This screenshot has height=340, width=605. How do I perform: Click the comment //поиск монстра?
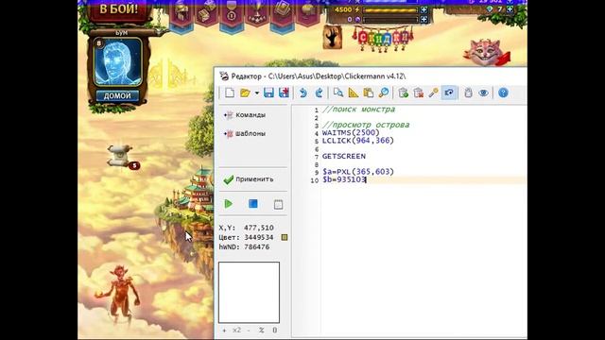coord(359,110)
